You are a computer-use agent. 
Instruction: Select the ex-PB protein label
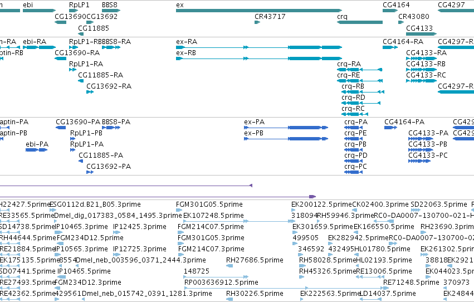coord(253,133)
